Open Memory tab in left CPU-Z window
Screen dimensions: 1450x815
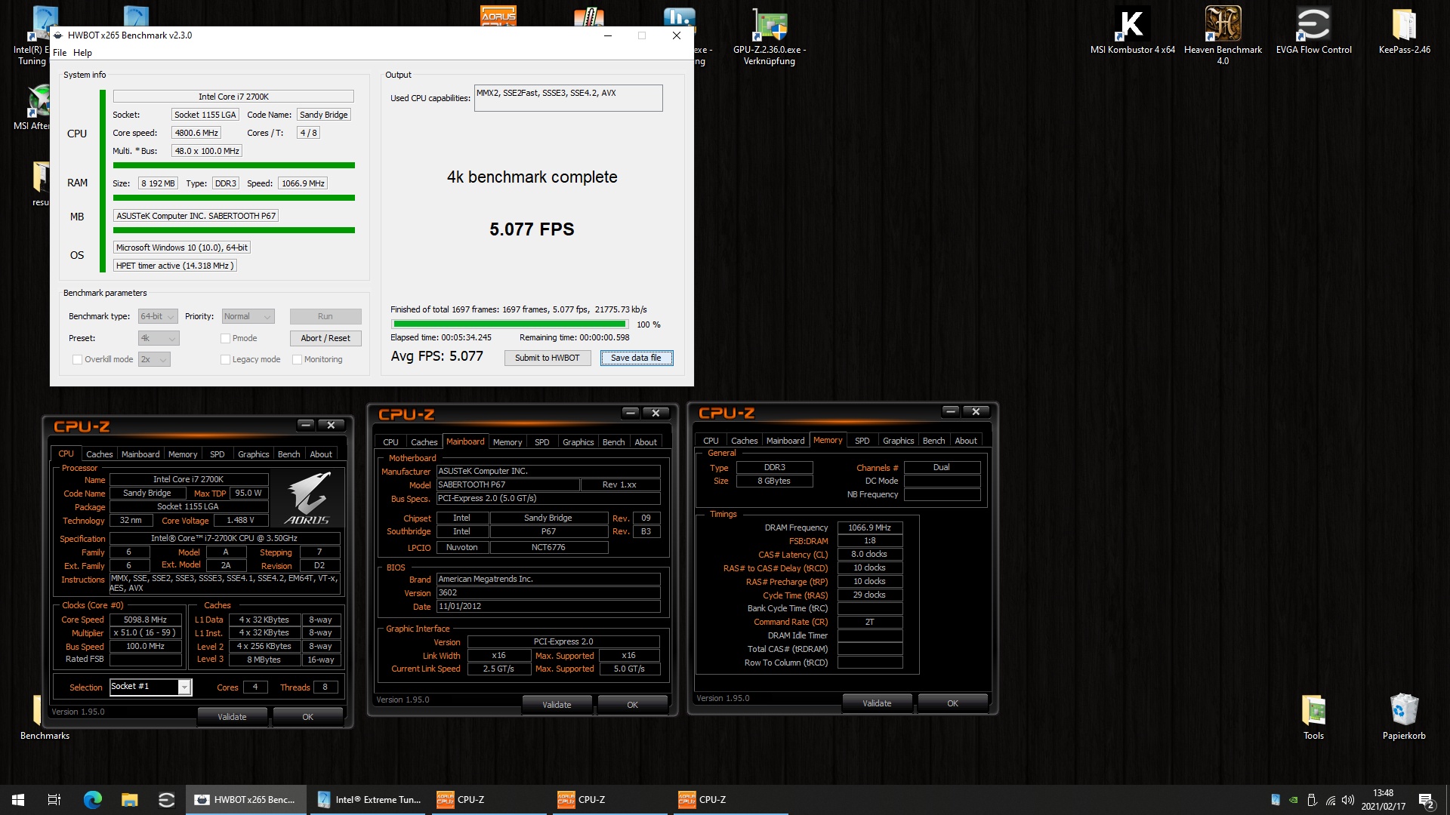(x=183, y=454)
